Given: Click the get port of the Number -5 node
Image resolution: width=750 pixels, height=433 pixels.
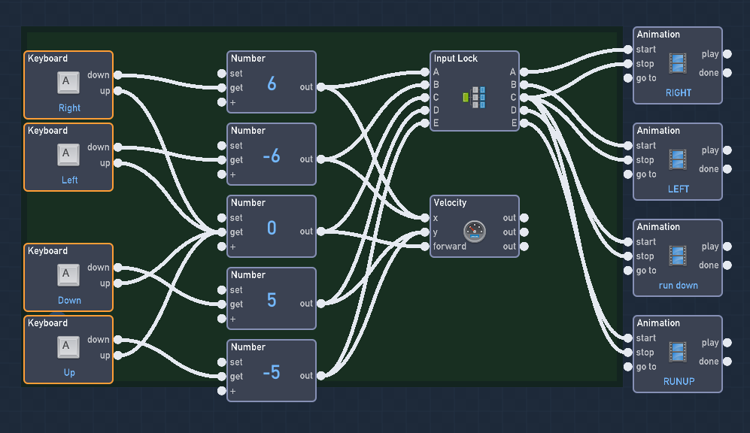Looking at the screenshot, I should (221, 376).
